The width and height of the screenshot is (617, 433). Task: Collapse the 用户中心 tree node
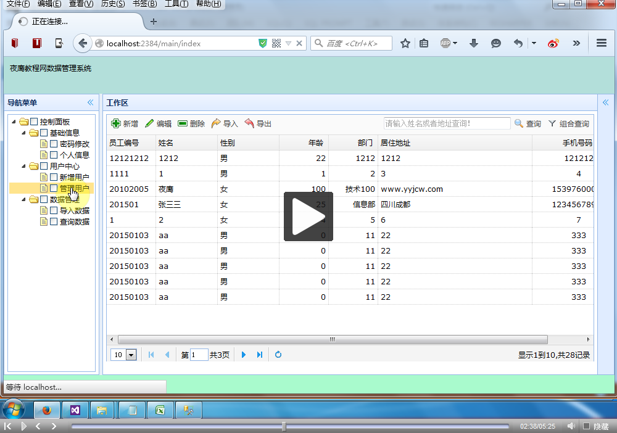24,166
